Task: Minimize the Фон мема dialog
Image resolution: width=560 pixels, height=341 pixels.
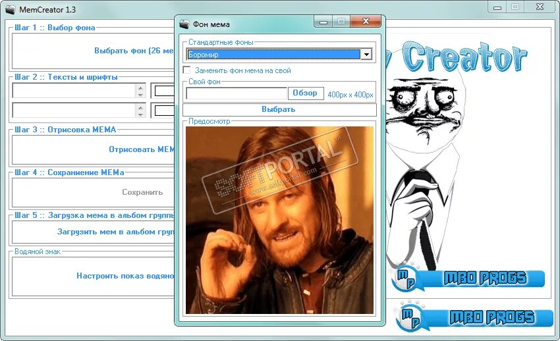Action: (323, 22)
